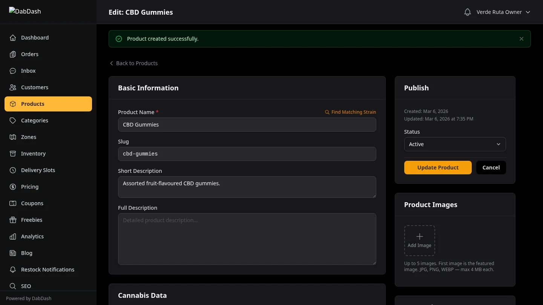Select Categories in the sidebar menu

(x=35, y=120)
